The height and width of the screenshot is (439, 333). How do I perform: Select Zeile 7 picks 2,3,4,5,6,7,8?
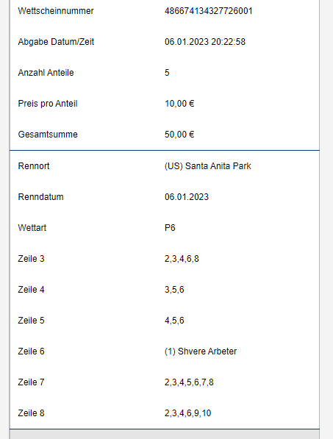click(x=189, y=382)
